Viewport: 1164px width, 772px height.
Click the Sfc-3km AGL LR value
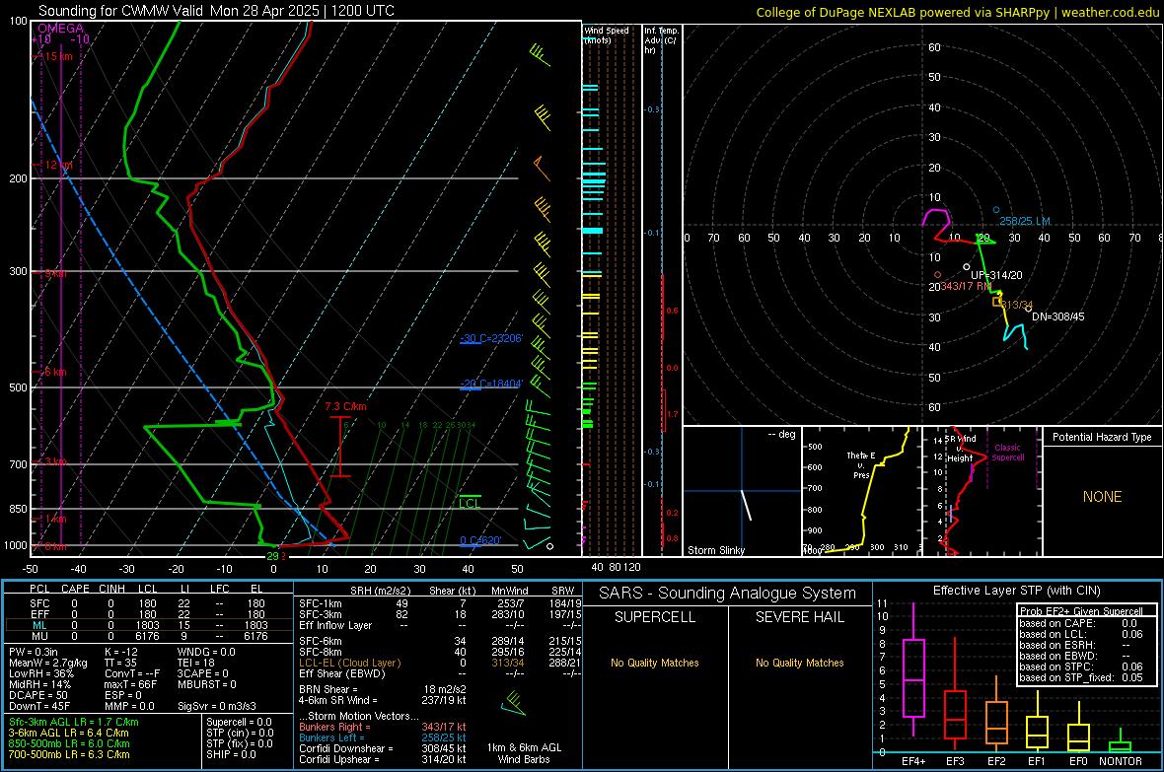tap(74, 723)
